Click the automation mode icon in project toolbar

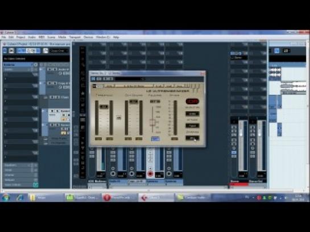46,51
